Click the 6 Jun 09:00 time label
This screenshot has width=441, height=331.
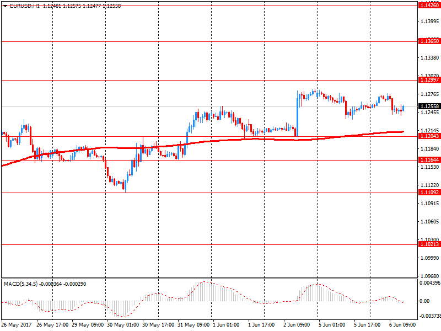[x=402, y=325]
